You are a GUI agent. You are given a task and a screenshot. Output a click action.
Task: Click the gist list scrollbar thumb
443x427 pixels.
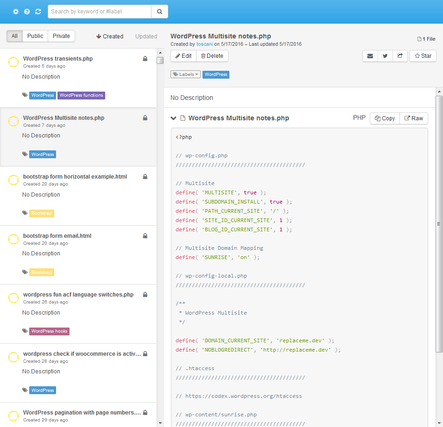[x=160, y=60]
